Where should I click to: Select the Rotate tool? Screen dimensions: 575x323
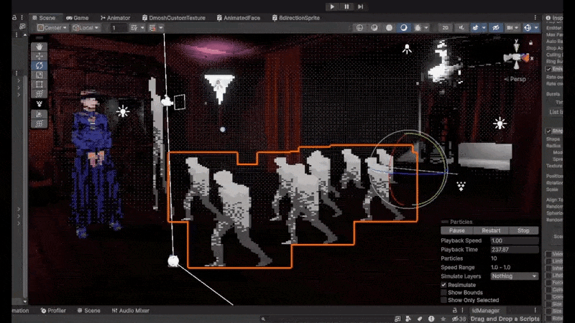40,65
